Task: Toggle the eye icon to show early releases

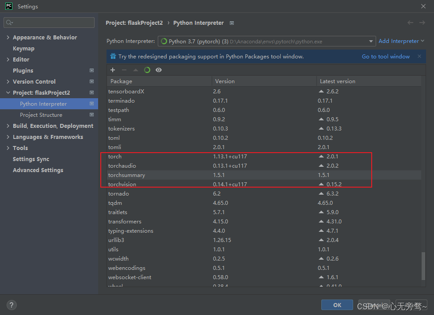Action: [159, 70]
